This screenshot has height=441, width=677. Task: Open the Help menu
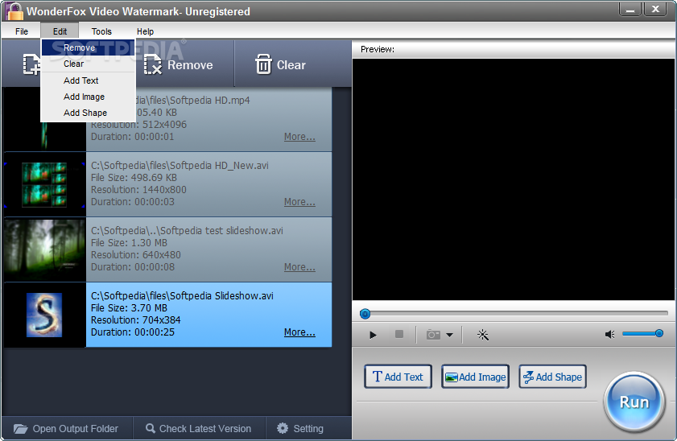pyautogui.click(x=145, y=31)
